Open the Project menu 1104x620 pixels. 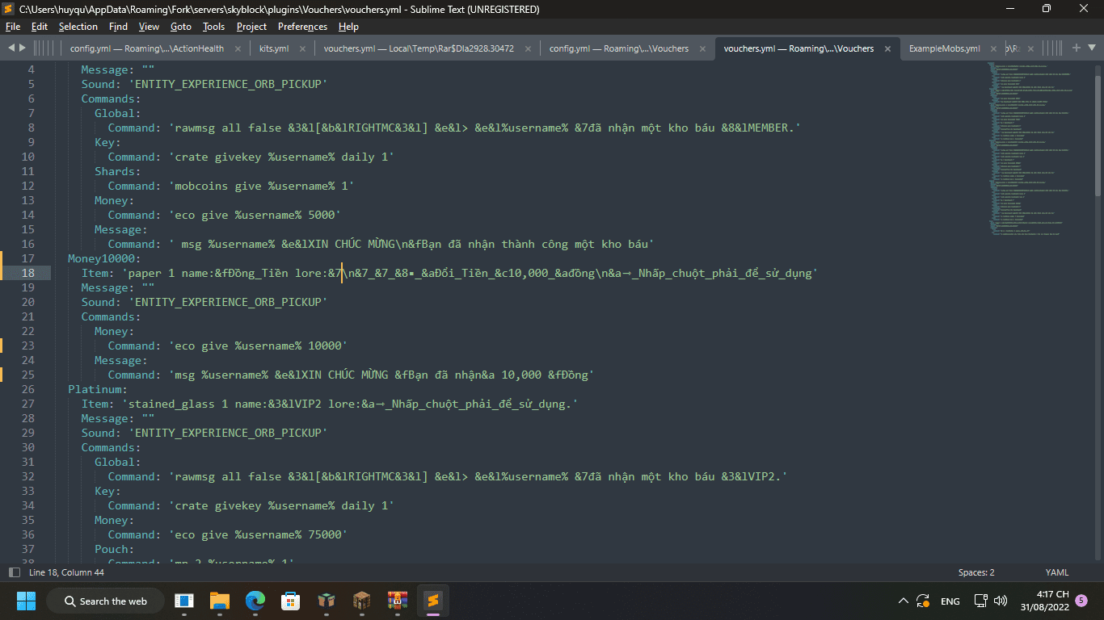[252, 27]
